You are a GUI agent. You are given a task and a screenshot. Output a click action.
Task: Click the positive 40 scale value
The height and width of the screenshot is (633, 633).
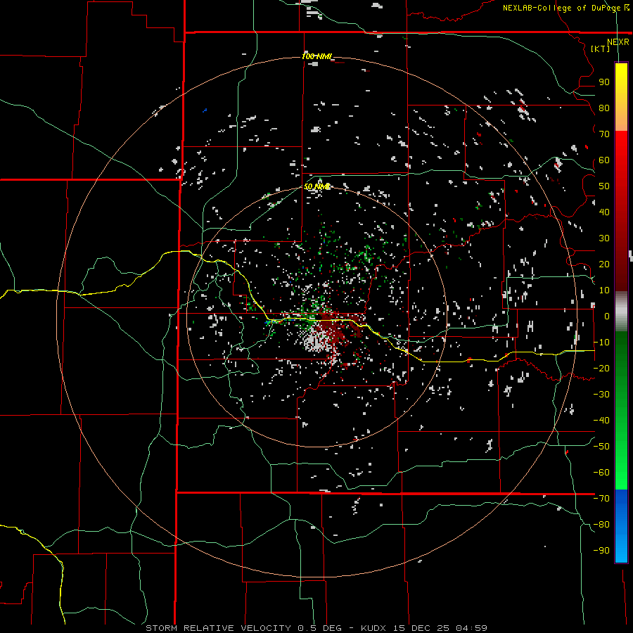tap(604, 212)
